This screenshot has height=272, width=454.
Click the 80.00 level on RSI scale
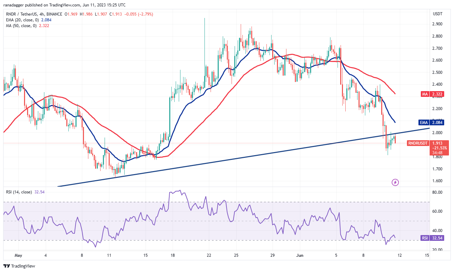tap(438, 192)
